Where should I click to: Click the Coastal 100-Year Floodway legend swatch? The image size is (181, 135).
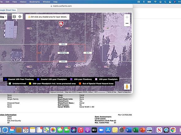coord(6,79)
